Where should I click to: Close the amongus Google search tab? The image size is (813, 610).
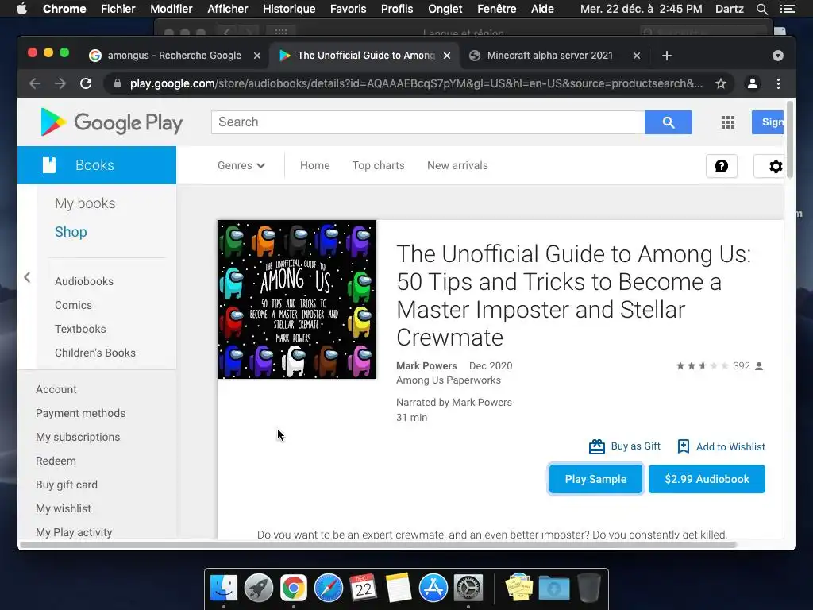[x=256, y=56]
